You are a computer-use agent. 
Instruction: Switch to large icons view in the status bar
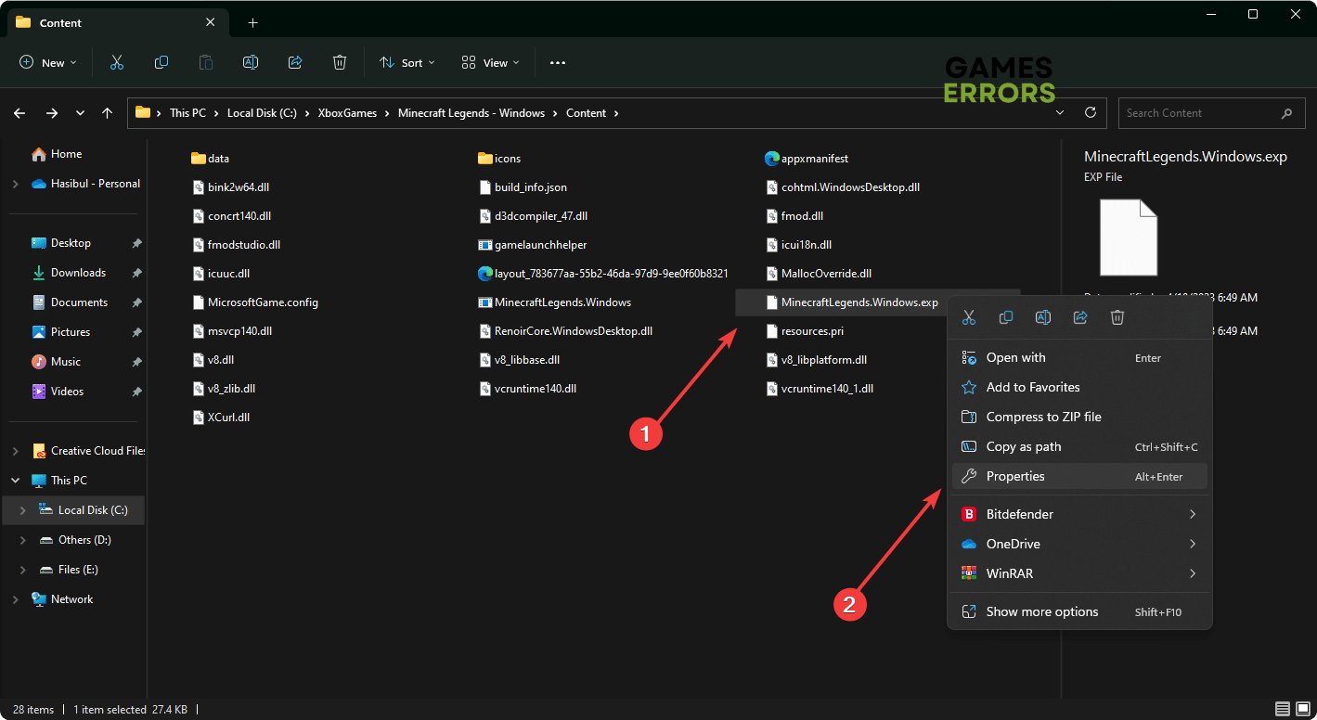1302,709
